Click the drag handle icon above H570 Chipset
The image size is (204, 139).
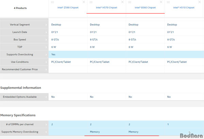(x=91, y=2)
